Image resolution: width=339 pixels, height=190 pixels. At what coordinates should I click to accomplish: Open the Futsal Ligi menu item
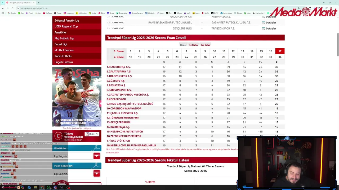pos(77,44)
